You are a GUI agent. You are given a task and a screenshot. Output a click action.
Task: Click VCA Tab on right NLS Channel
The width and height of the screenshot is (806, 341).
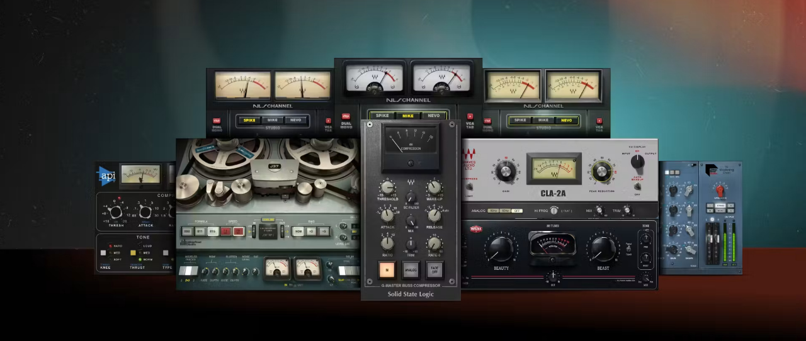599,121
